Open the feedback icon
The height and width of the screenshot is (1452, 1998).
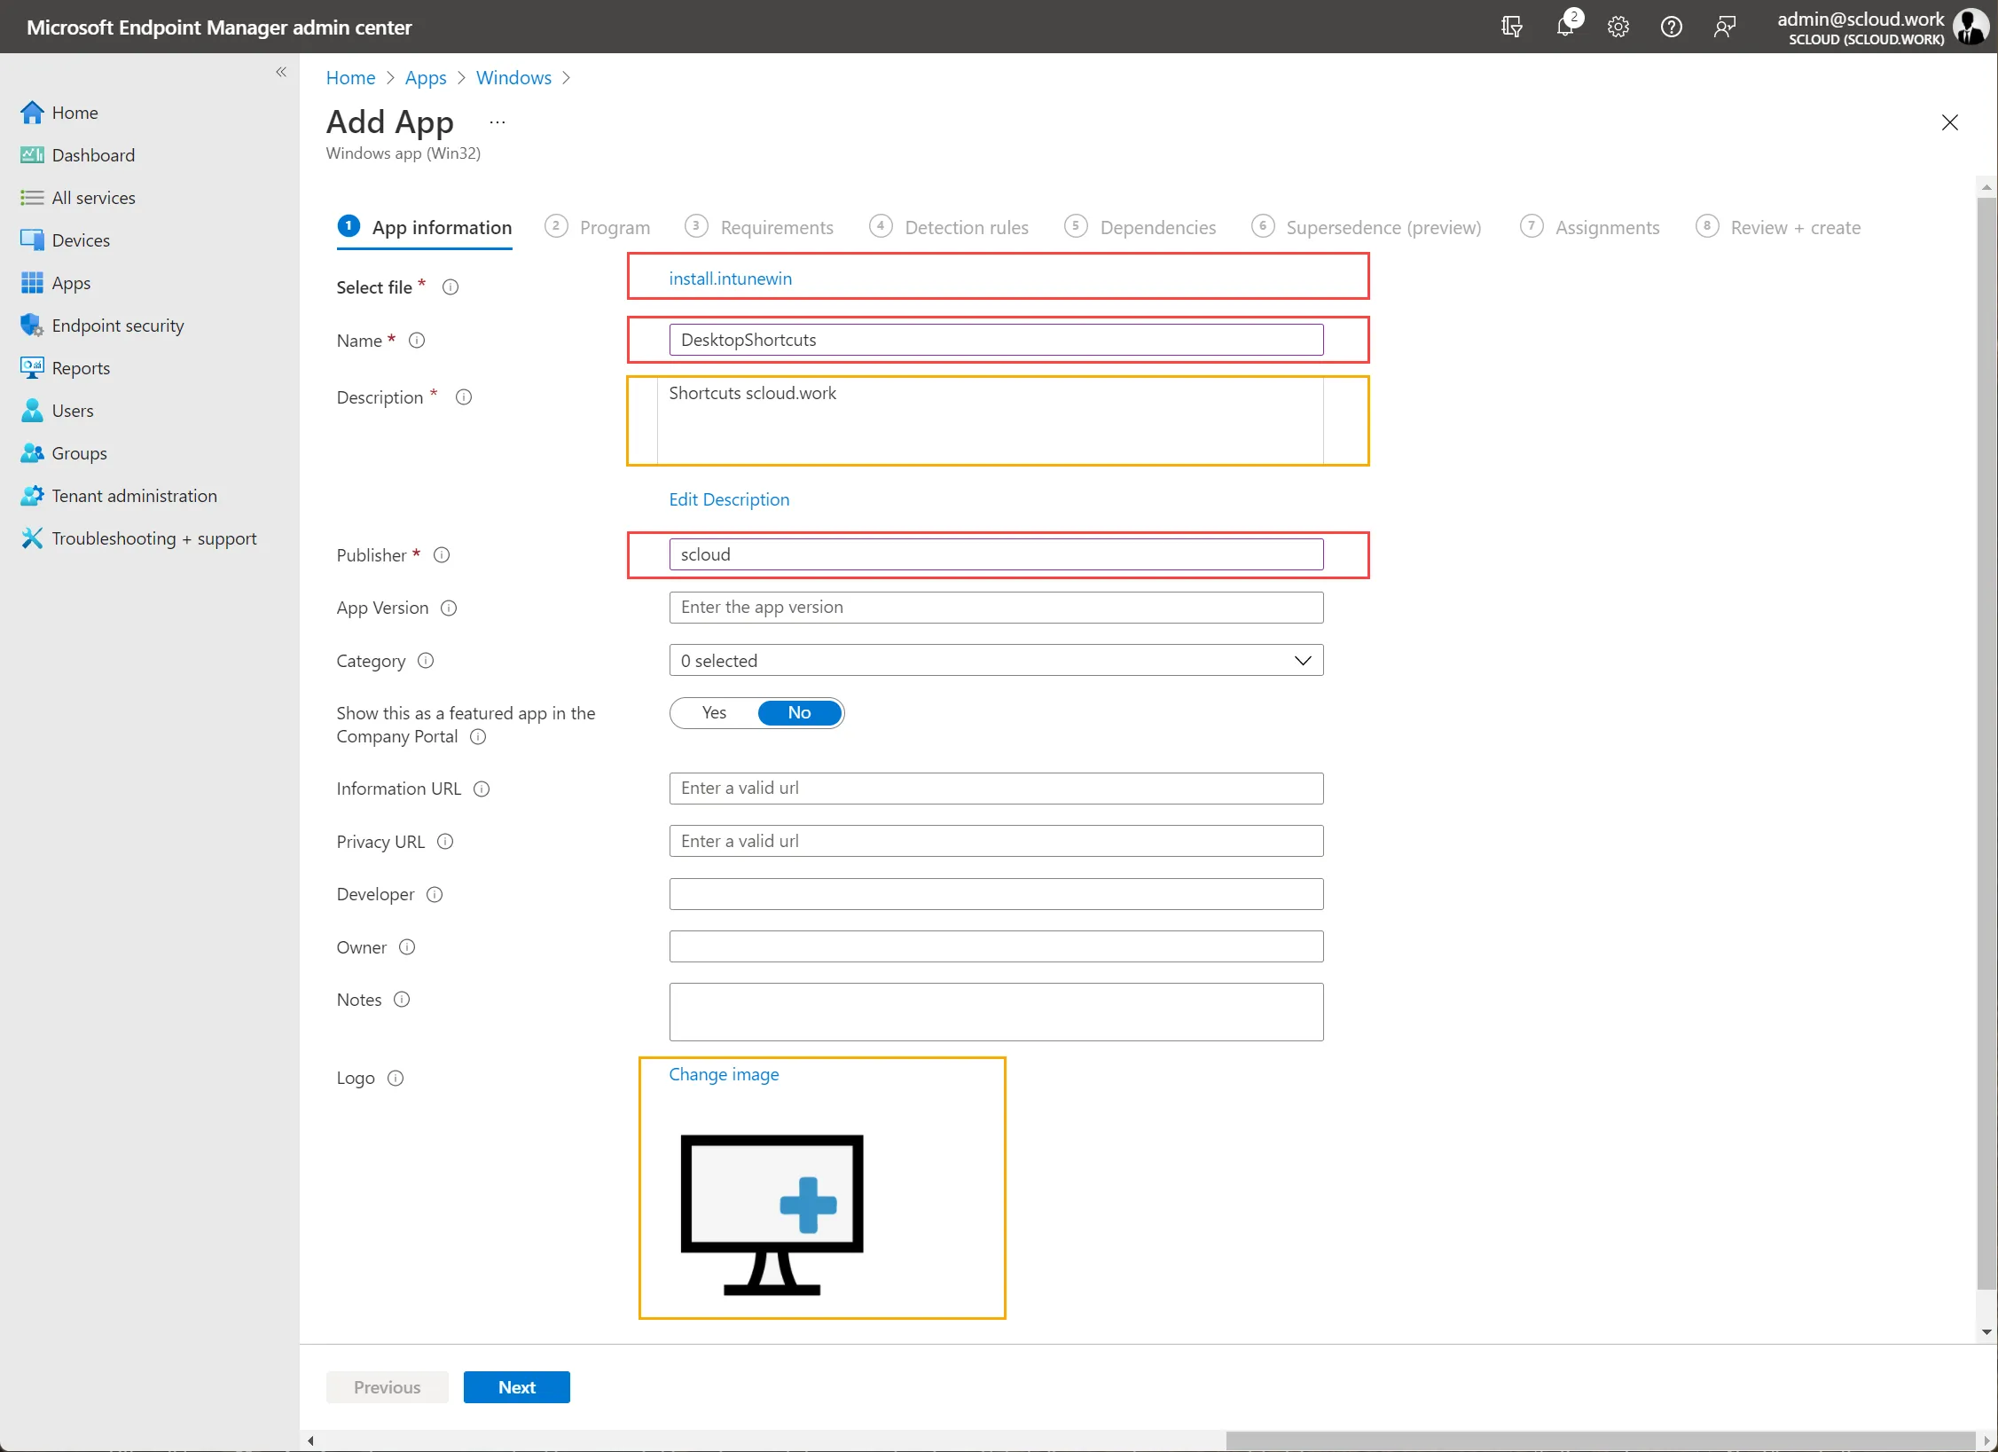pos(1725,27)
